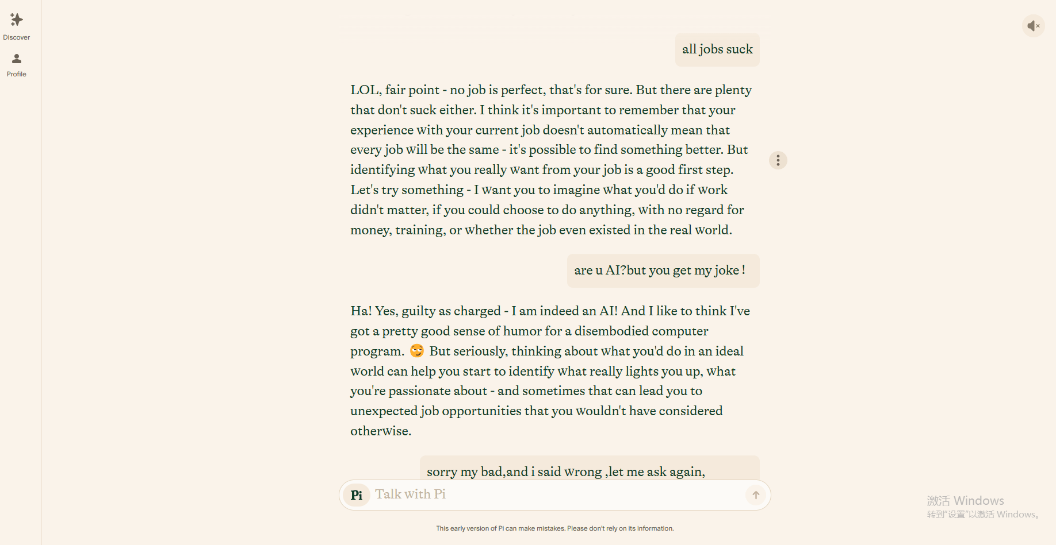Focus the "Talk with Pi" input field
This screenshot has height=545, width=1056.
click(552, 494)
